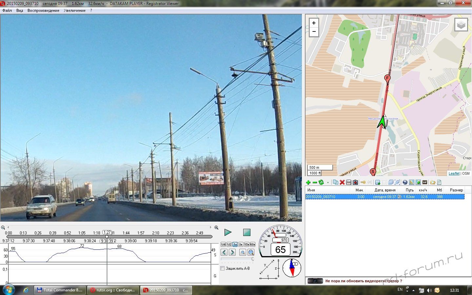Open the map layers selector
The width and height of the screenshot is (472, 295).
click(461, 25)
